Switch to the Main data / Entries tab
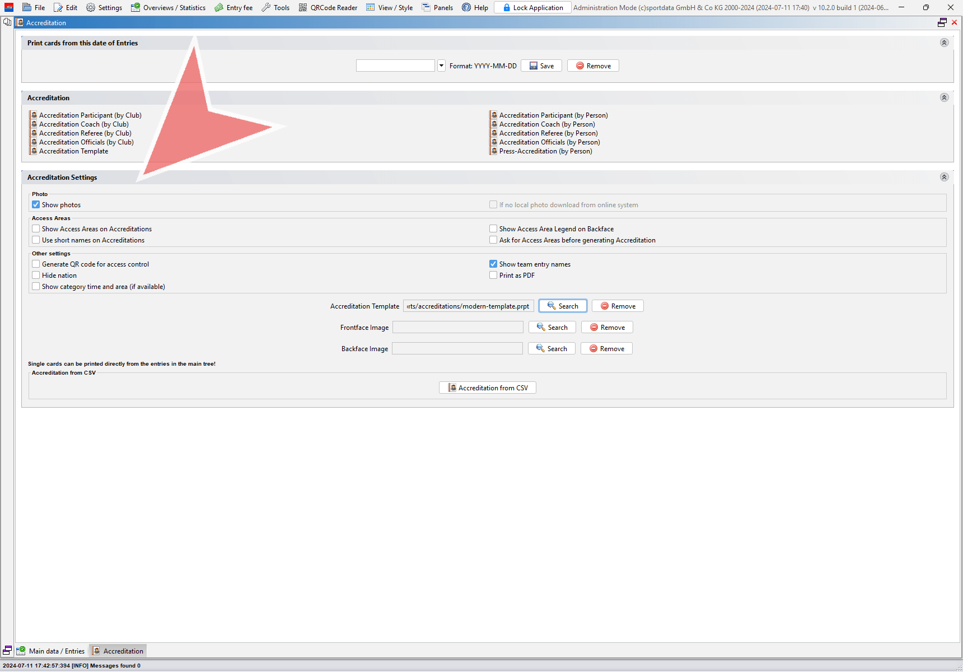Viewport: 963px width, 672px height. coord(52,651)
